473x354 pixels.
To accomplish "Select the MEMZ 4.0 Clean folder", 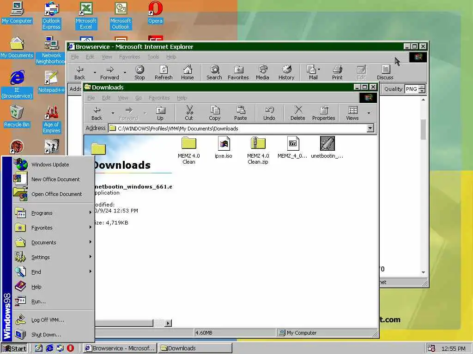I will pyautogui.click(x=189, y=150).
